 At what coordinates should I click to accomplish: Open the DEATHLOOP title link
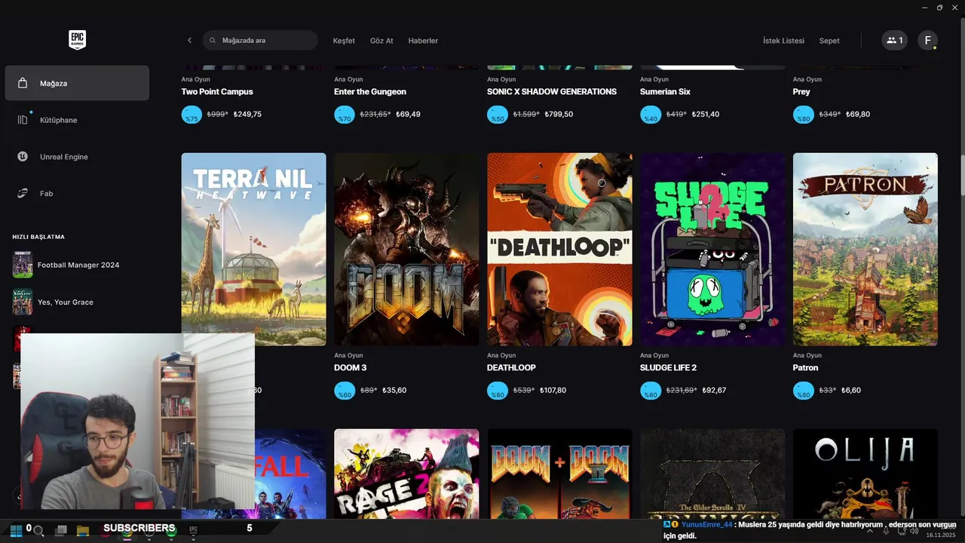coord(511,368)
